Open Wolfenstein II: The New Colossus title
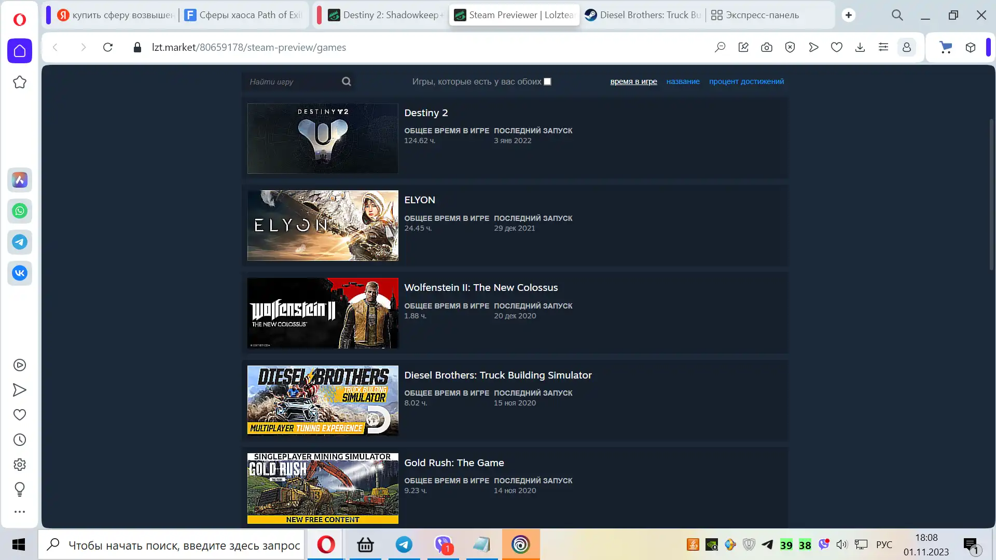Image resolution: width=996 pixels, height=560 pixels. point(481,287)
